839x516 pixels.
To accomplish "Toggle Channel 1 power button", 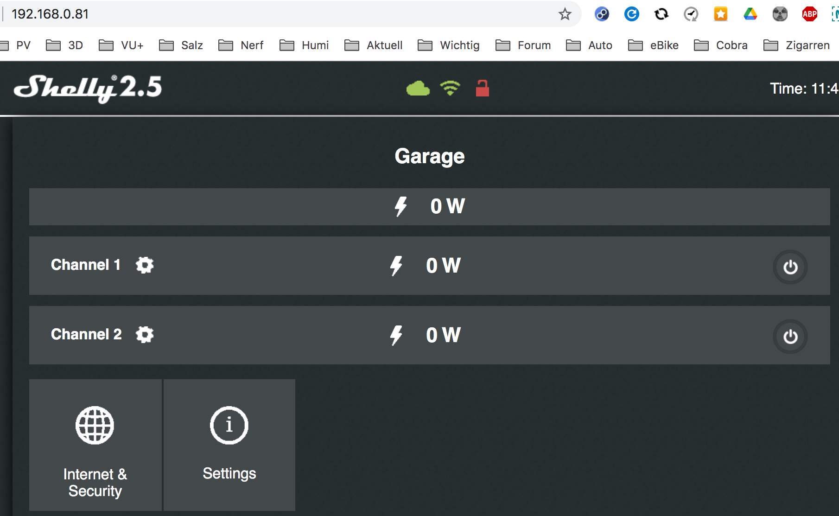I will [x=790, y=267].
